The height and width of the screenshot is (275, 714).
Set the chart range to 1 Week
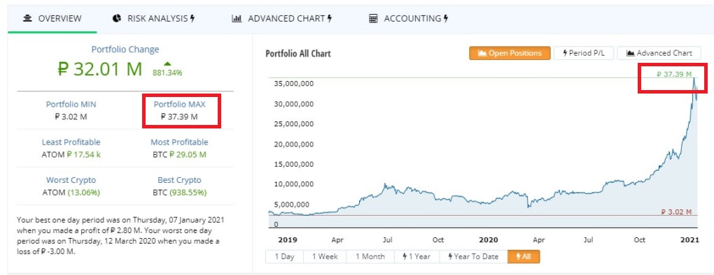(325, 256)
